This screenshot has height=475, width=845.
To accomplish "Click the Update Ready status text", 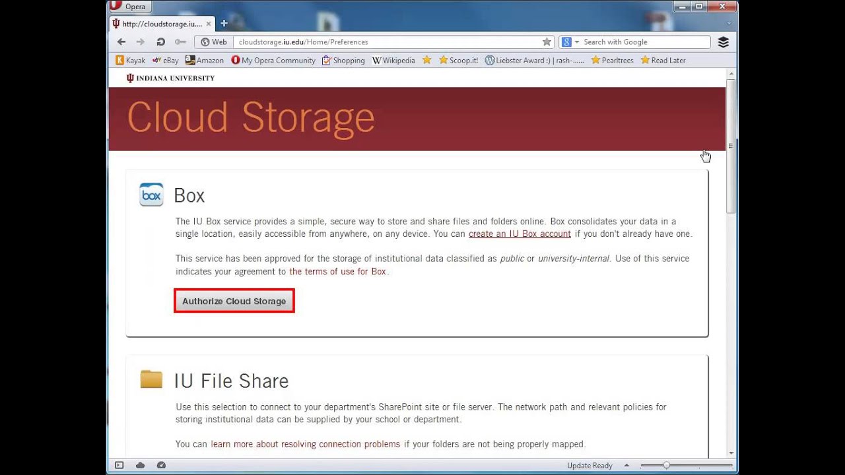I will [x=590, y=465].
